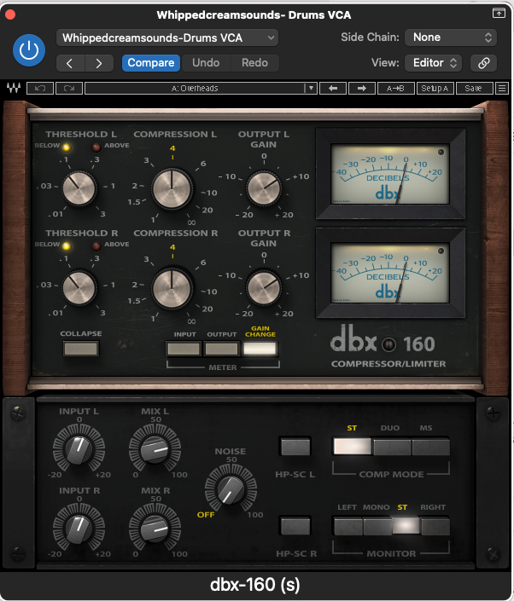Click the Threshold L knob
Image resolution: width=514 pixels, height=601 pixels.
coord(79,188)
